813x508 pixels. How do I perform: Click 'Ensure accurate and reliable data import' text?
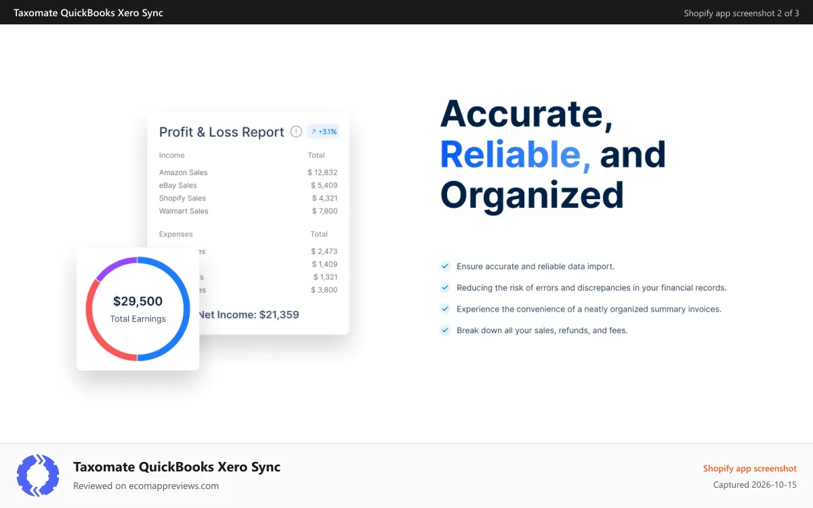[535, 267]
